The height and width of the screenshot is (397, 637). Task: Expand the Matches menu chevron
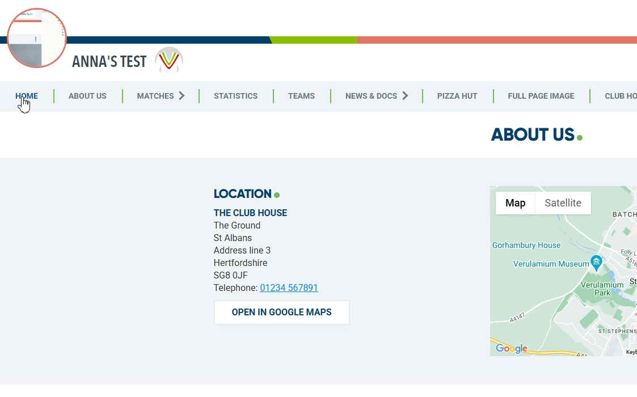tap(182, 96)
